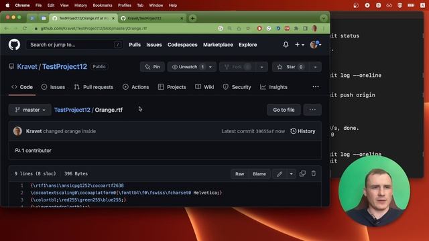Image resolution: width=429 pixels, height=241 pixels.
Task: Expand the Star lists dropdown arrow
Action: [315, 67]
